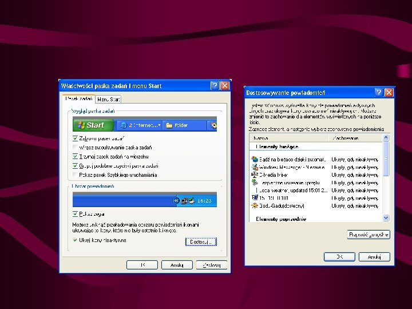Image resolution: width=412 pixels, height=309 pixels.
Task: Open behavior cell for the safely remove hardware row
Action: pos(355,183)
